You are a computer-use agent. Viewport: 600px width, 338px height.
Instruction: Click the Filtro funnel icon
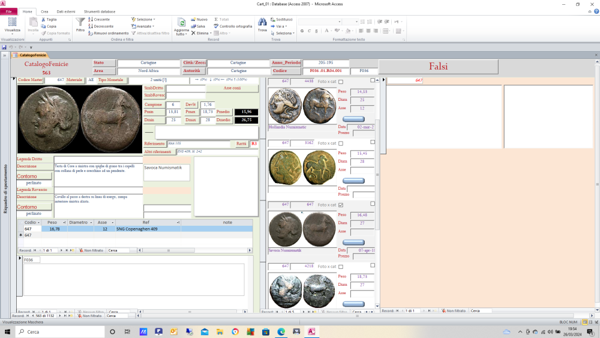point(80,22)
